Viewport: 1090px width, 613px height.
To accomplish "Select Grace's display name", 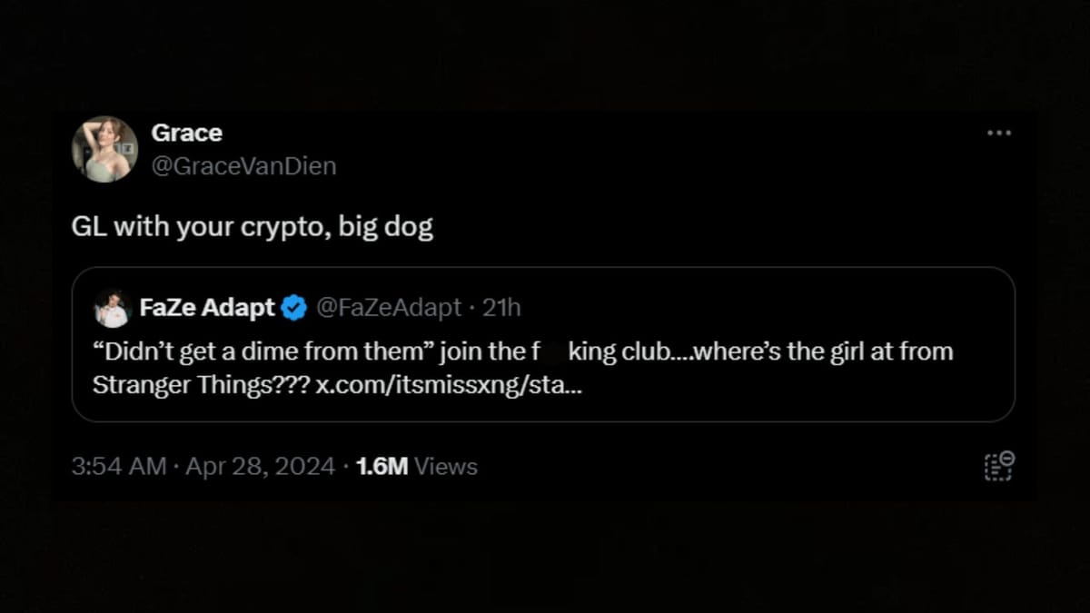I will 186,133.
